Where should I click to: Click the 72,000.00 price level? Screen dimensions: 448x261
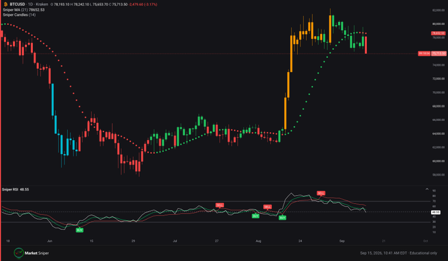[x=438, y=79]
